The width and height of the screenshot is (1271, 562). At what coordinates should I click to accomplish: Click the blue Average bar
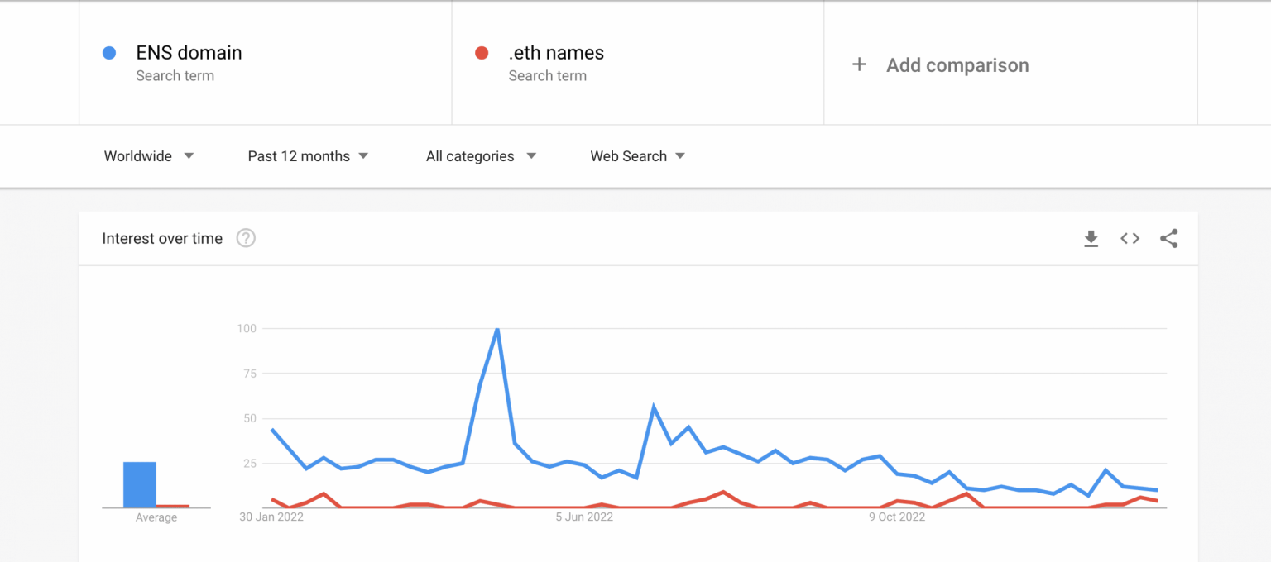(140, 484)
